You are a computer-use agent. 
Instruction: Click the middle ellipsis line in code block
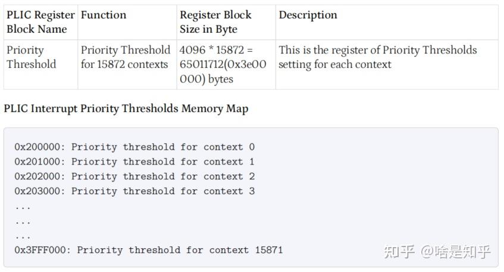tap(23, 221)
